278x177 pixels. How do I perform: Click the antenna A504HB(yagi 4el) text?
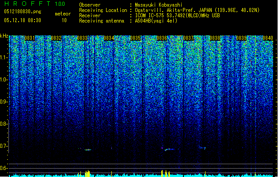click(x=156, y=21)
